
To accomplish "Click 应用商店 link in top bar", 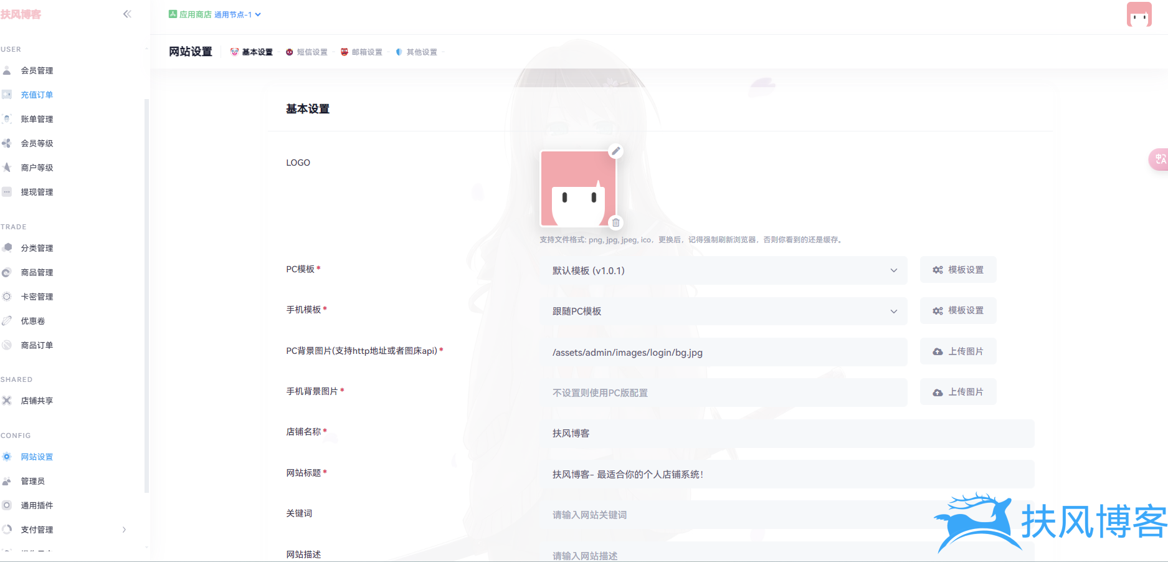I will pyautogui.click(x=190, y=14).
